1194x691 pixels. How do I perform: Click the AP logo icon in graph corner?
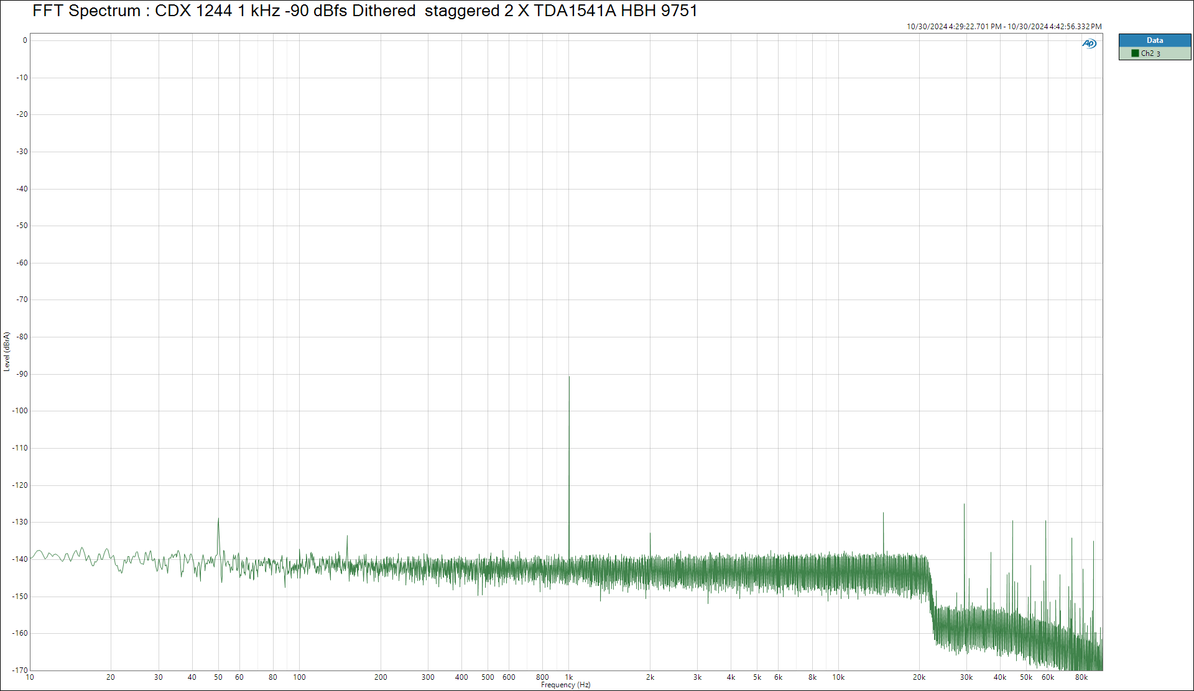pyautogui.click(x=1089, y=43)
